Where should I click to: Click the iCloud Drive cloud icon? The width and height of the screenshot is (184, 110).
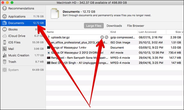coord(4,36)
